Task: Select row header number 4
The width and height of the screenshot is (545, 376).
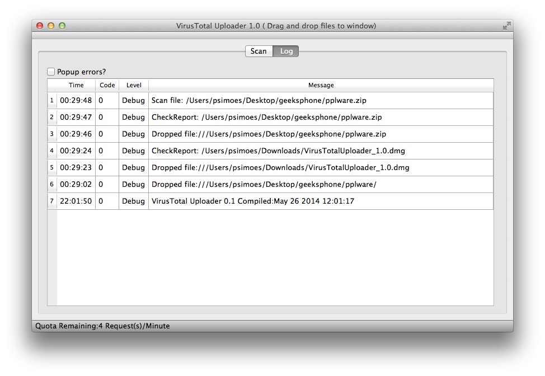Action: [x=52, y=151]
